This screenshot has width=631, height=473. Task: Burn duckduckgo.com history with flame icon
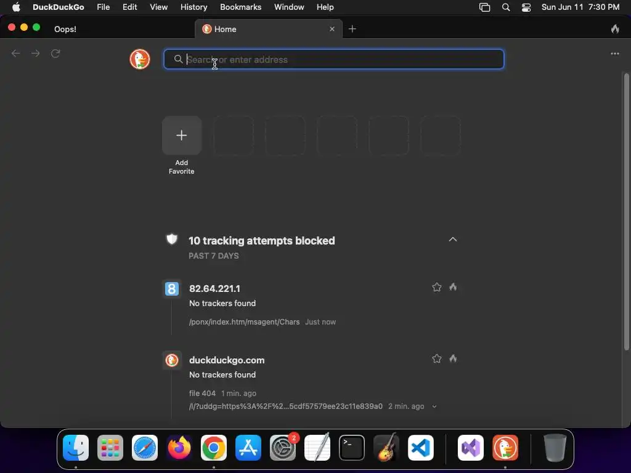[x=453, y=358]
